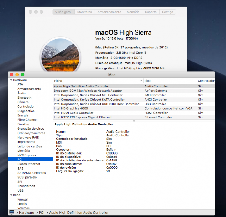Select Thunderbolt in the sidebar

coord(26,186)
